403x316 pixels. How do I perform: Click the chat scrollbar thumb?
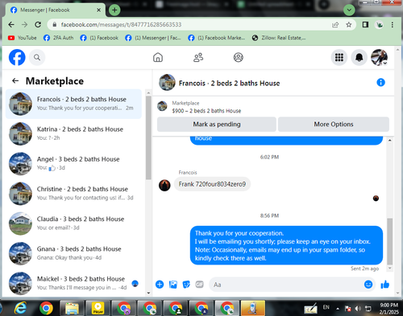tap(390, 241)
